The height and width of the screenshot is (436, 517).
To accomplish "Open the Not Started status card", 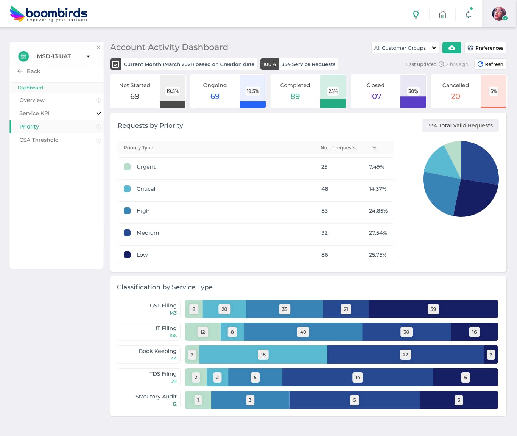I will coord(148,91).
